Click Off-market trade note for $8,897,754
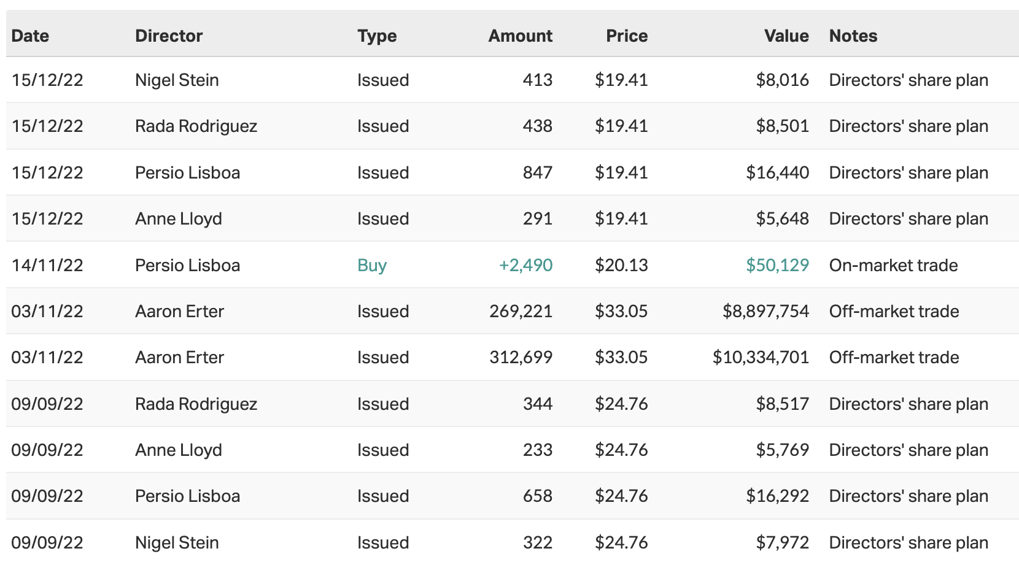Viewport: 1019px width, 562px height. (x=894, y=312)
